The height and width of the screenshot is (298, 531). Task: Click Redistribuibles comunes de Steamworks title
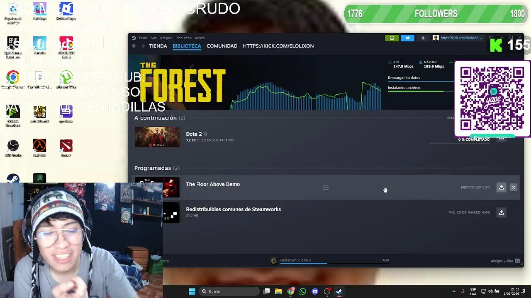click(234, 209)
